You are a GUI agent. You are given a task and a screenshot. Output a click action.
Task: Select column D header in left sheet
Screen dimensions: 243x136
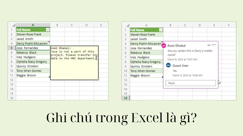(86, 25)
